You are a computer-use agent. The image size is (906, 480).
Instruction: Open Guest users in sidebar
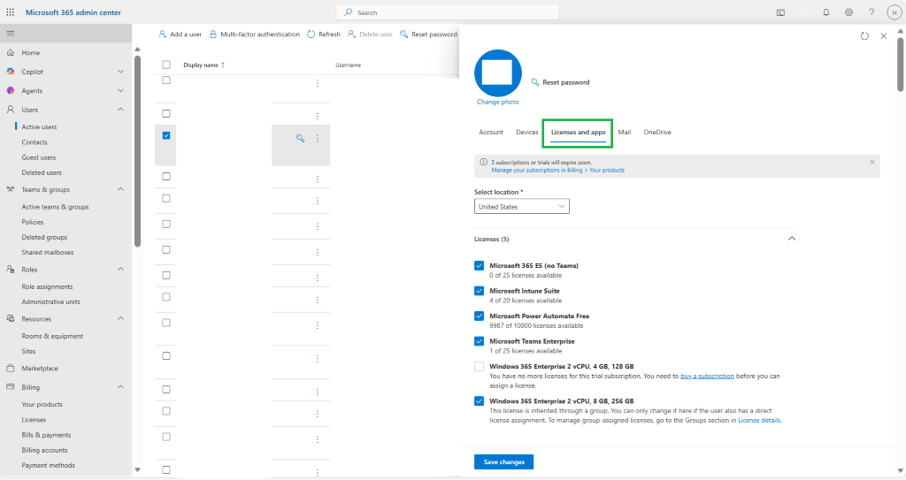point(39,157)
